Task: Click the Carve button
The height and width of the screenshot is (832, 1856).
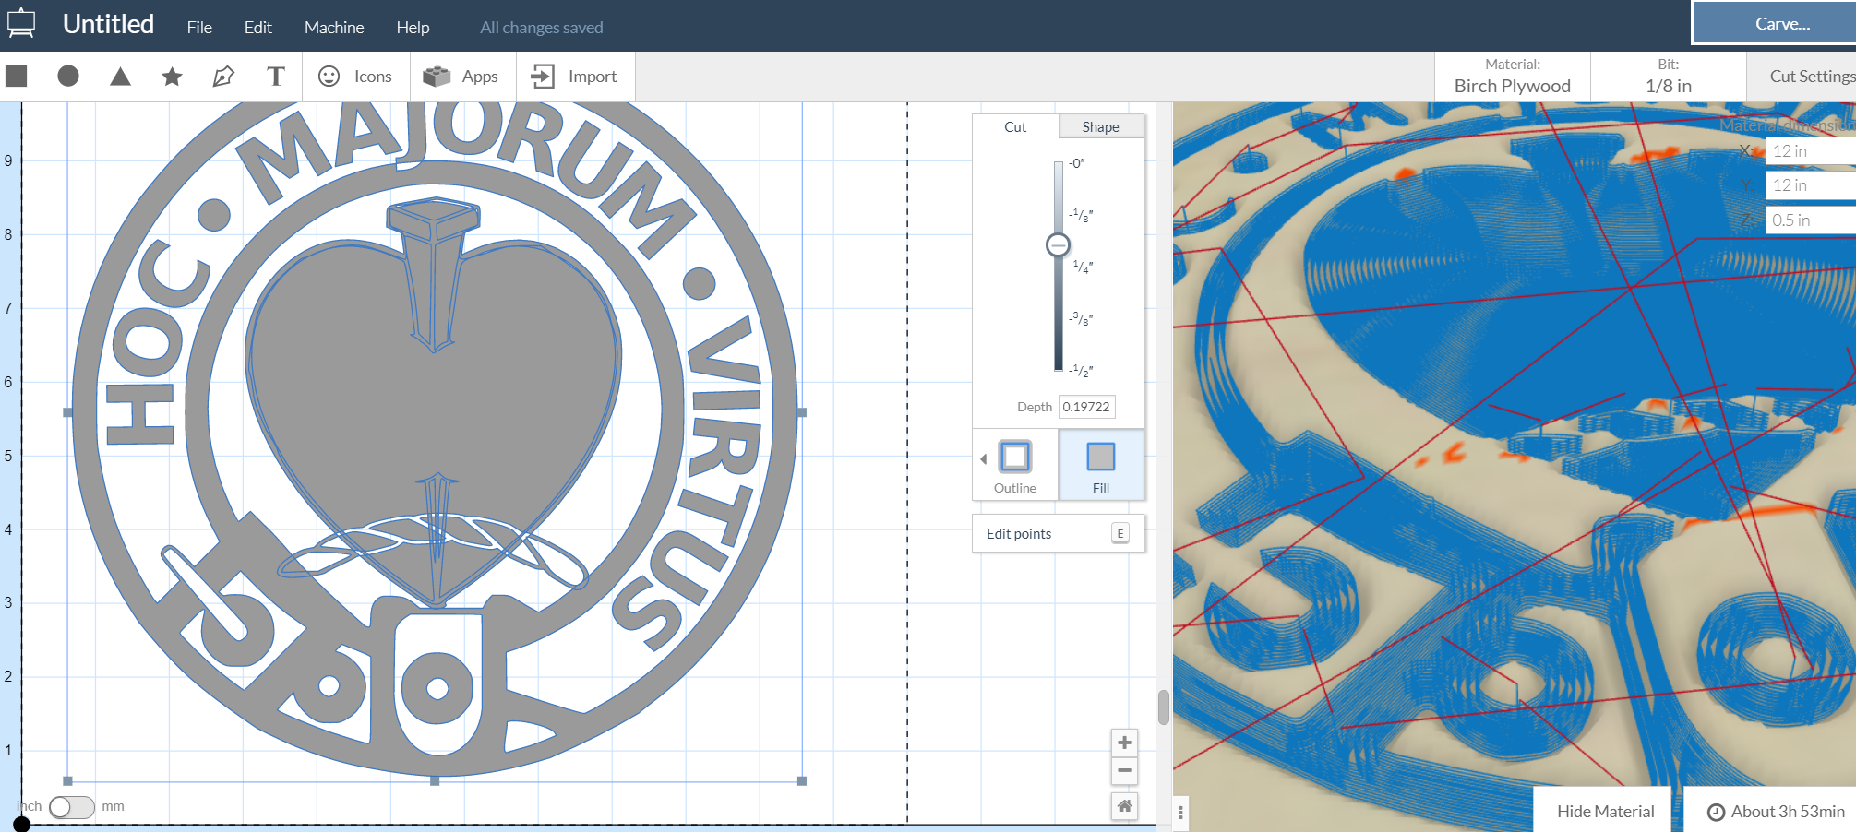Action: pyautogui.click(x=1775, y=23)
